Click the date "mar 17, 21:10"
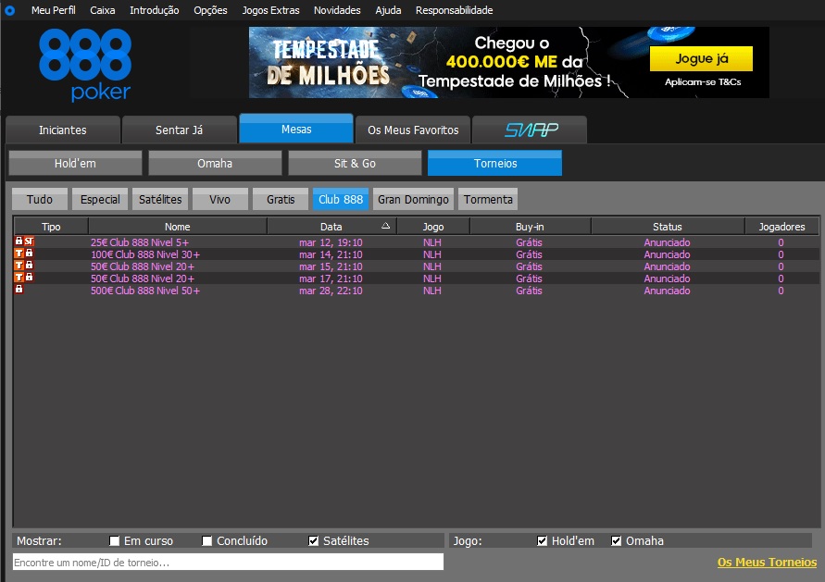The image size is (825, 582). [x=331, y=279]
